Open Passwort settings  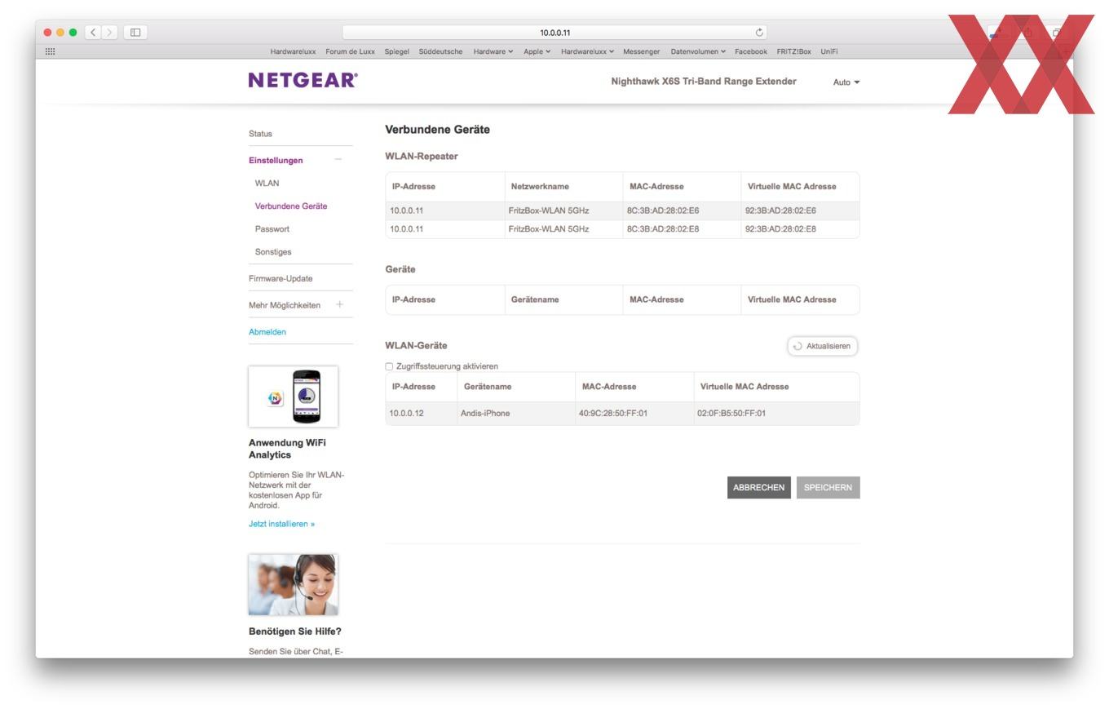[x=272, y=228]
